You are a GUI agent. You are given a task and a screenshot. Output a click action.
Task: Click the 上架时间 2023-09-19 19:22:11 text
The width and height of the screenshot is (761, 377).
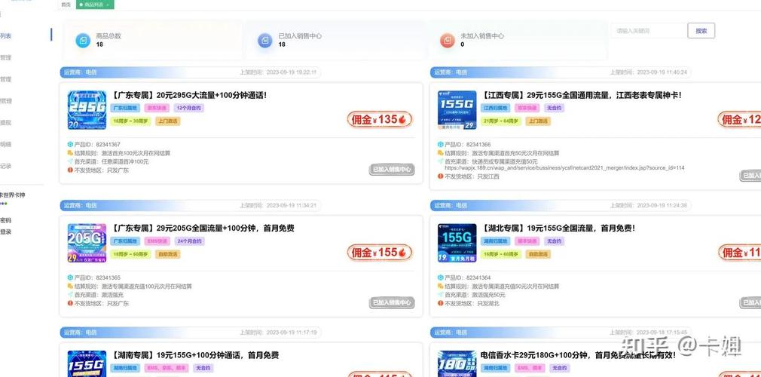[x=277, y=72]
